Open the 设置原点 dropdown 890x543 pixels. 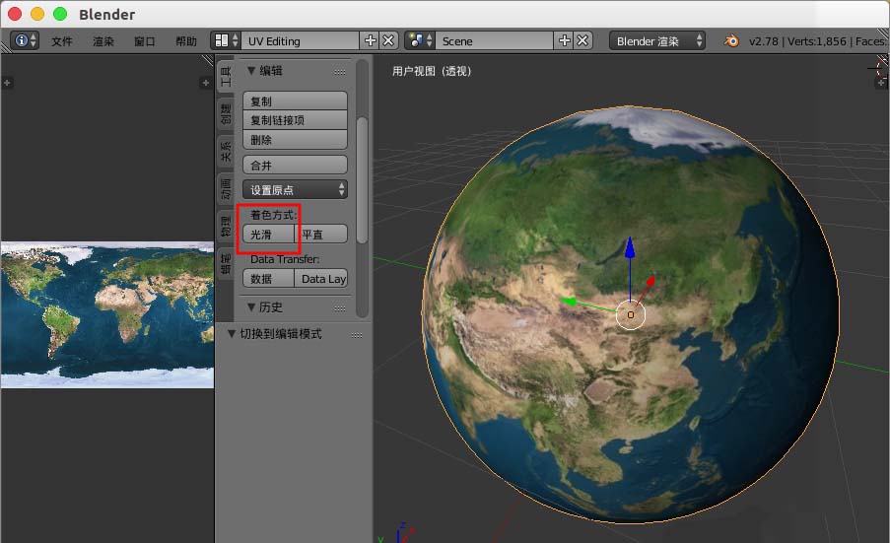295,189
